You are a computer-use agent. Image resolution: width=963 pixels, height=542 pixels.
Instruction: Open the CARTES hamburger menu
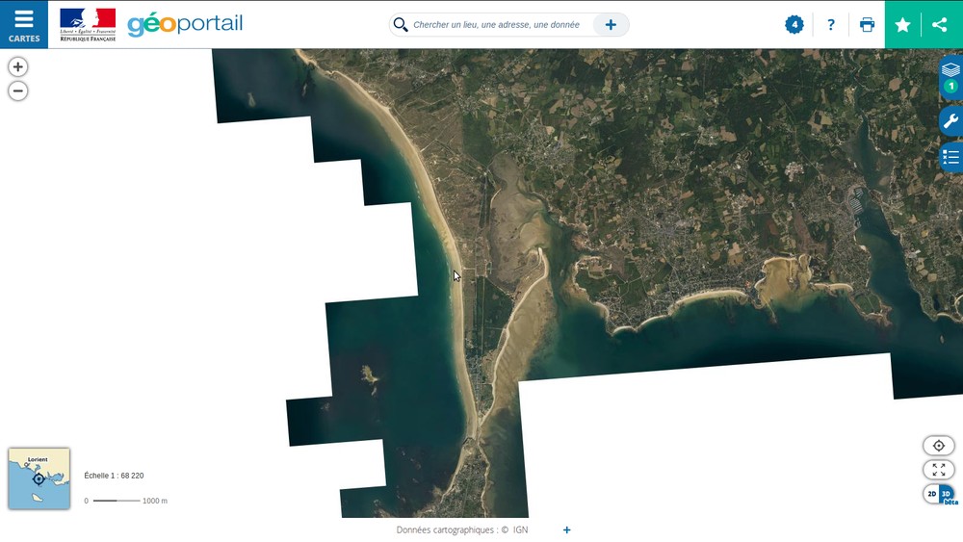24,24
